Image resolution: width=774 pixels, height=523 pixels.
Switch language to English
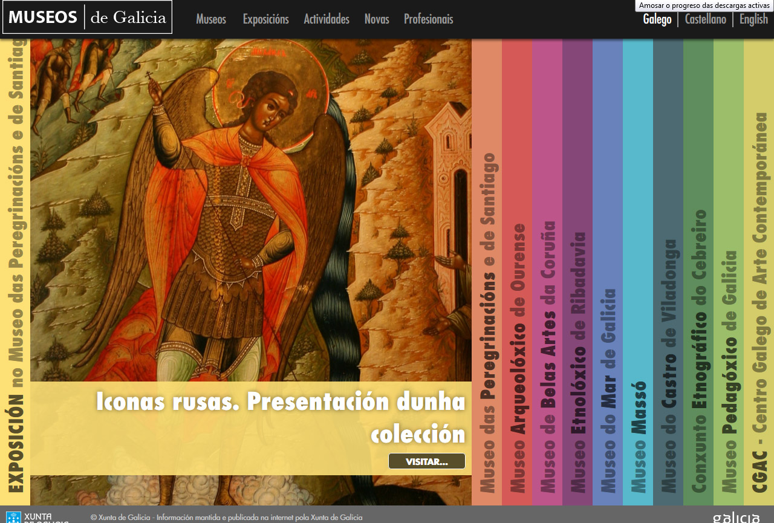[753, 19]
